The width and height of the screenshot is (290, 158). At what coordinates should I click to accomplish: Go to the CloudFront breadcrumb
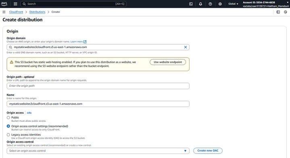[x=16, y=12]
